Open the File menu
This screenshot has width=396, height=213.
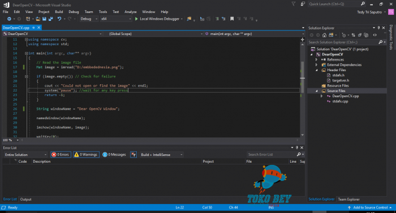[x=5, y=12]
